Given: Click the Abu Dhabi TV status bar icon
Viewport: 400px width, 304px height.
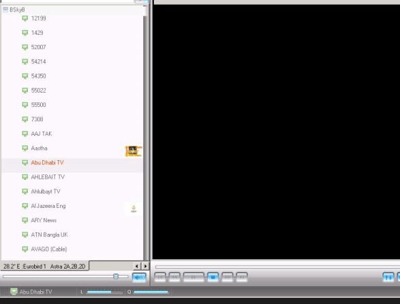Looking at the screenshot, I should click(14, 292).
